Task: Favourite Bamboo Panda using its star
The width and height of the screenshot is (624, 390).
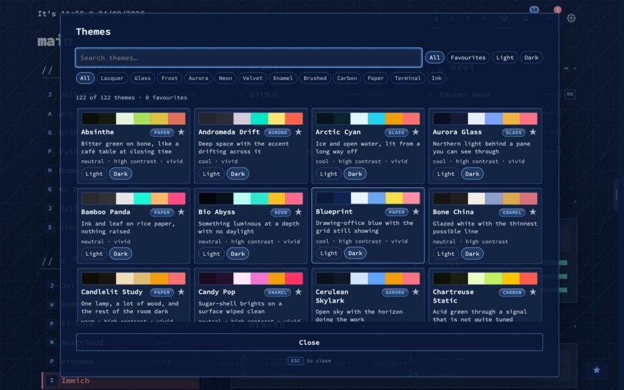Action: click(x=181, y=212)
